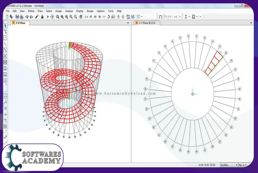Viewport: 258px width, 173px height.
Task: Click the Print graphics icon
Action: tap(22, 17)
